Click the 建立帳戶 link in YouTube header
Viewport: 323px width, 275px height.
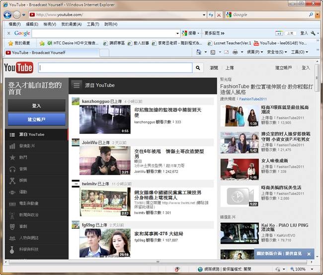284,68
